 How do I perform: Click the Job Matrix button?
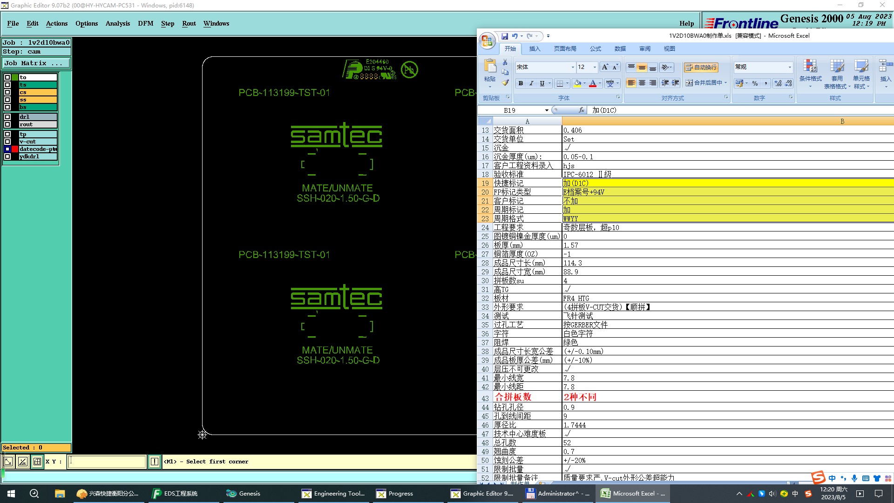[x=36, y=63]
